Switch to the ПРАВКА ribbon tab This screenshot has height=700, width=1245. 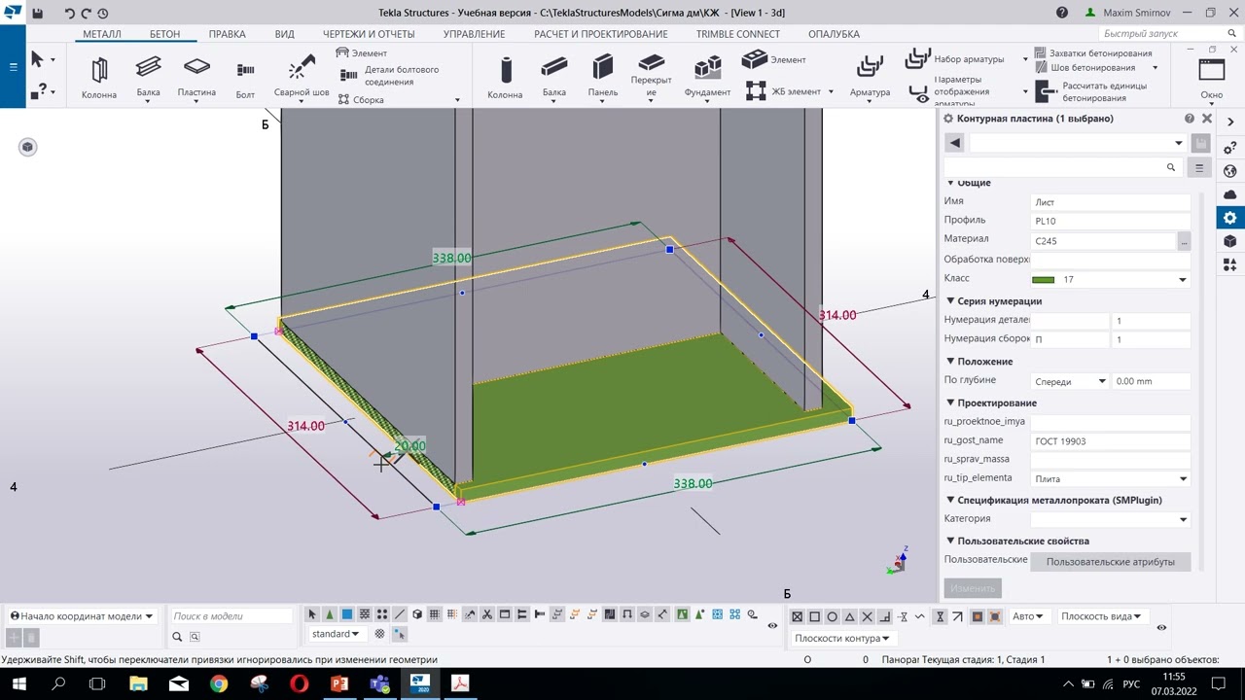pyautogui.click(x=227, y=34)
